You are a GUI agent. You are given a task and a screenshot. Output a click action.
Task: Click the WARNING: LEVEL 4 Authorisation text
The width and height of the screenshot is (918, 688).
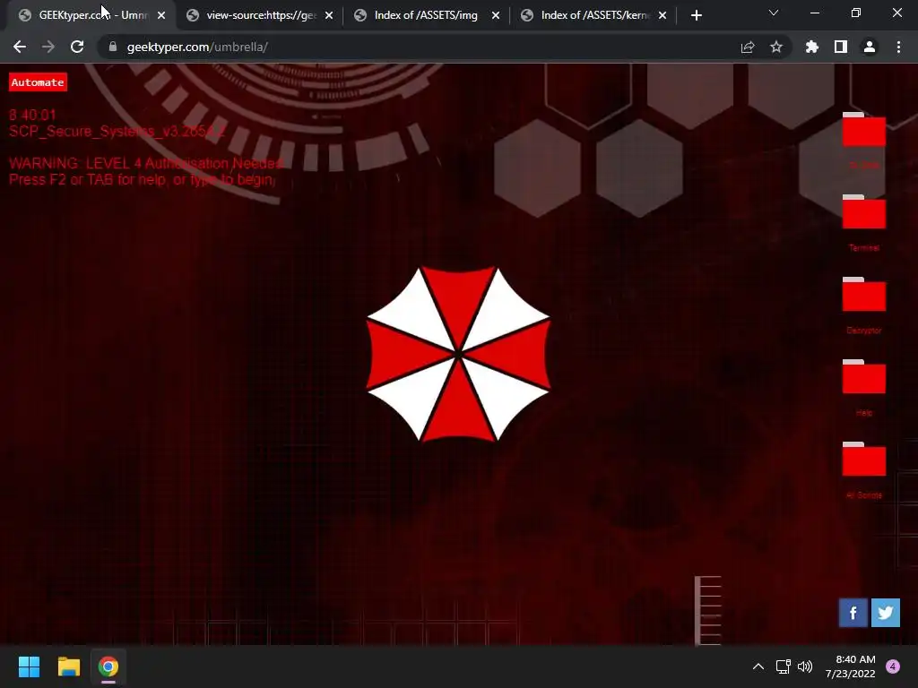146,163
